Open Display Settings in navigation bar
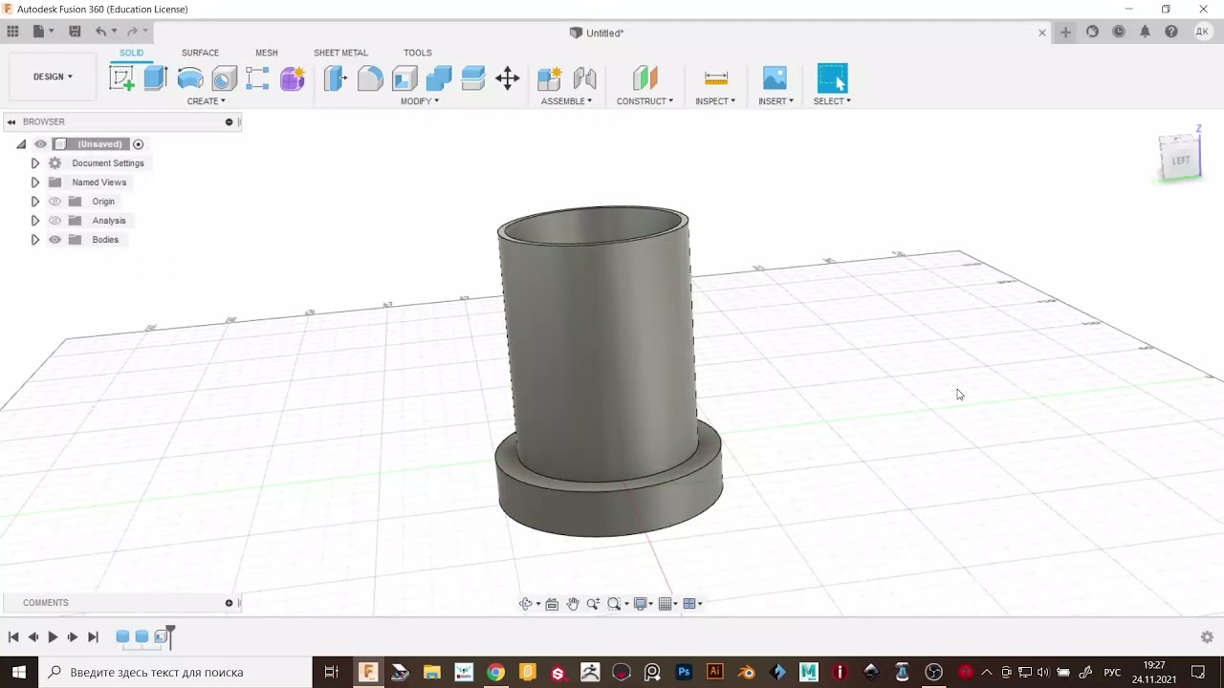Screen dimensions: 1224x688 pos(641,604)
